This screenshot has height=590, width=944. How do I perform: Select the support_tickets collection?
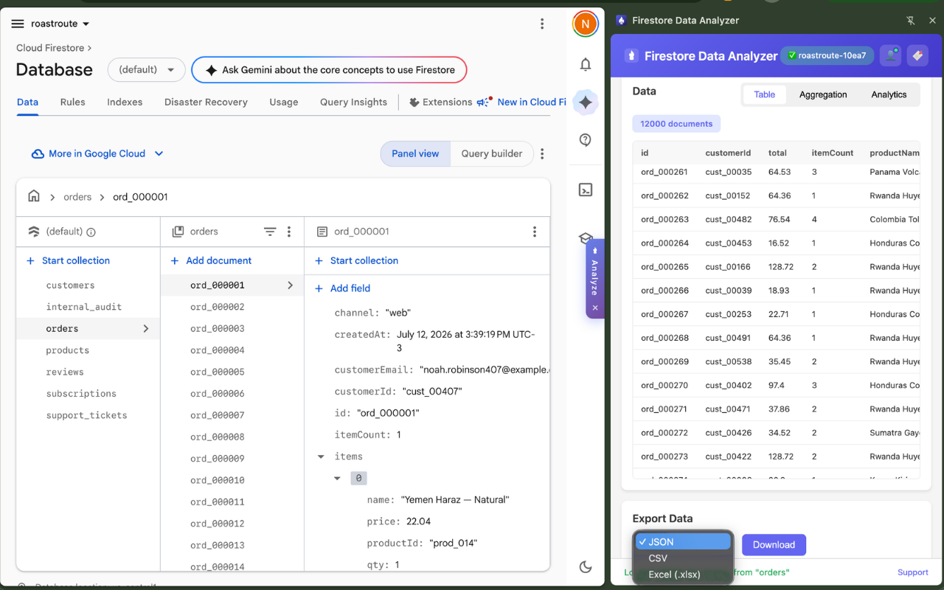coord(88,415)
